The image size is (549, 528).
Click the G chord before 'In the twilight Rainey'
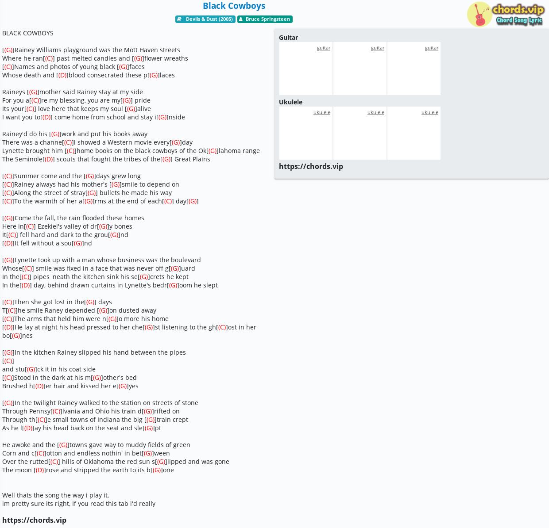[x=8, y=403]
